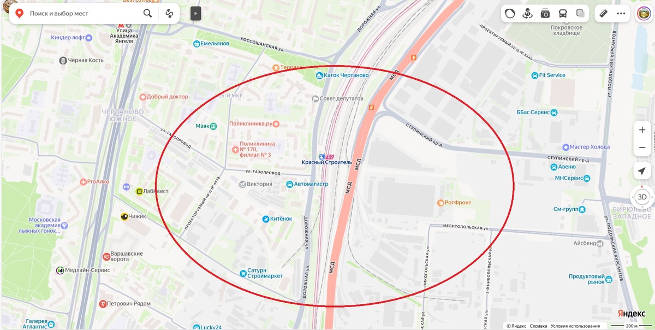Viewport: 655px width, 330px height.
Task: Enable street panoramas layer
Action: [527, 14]
